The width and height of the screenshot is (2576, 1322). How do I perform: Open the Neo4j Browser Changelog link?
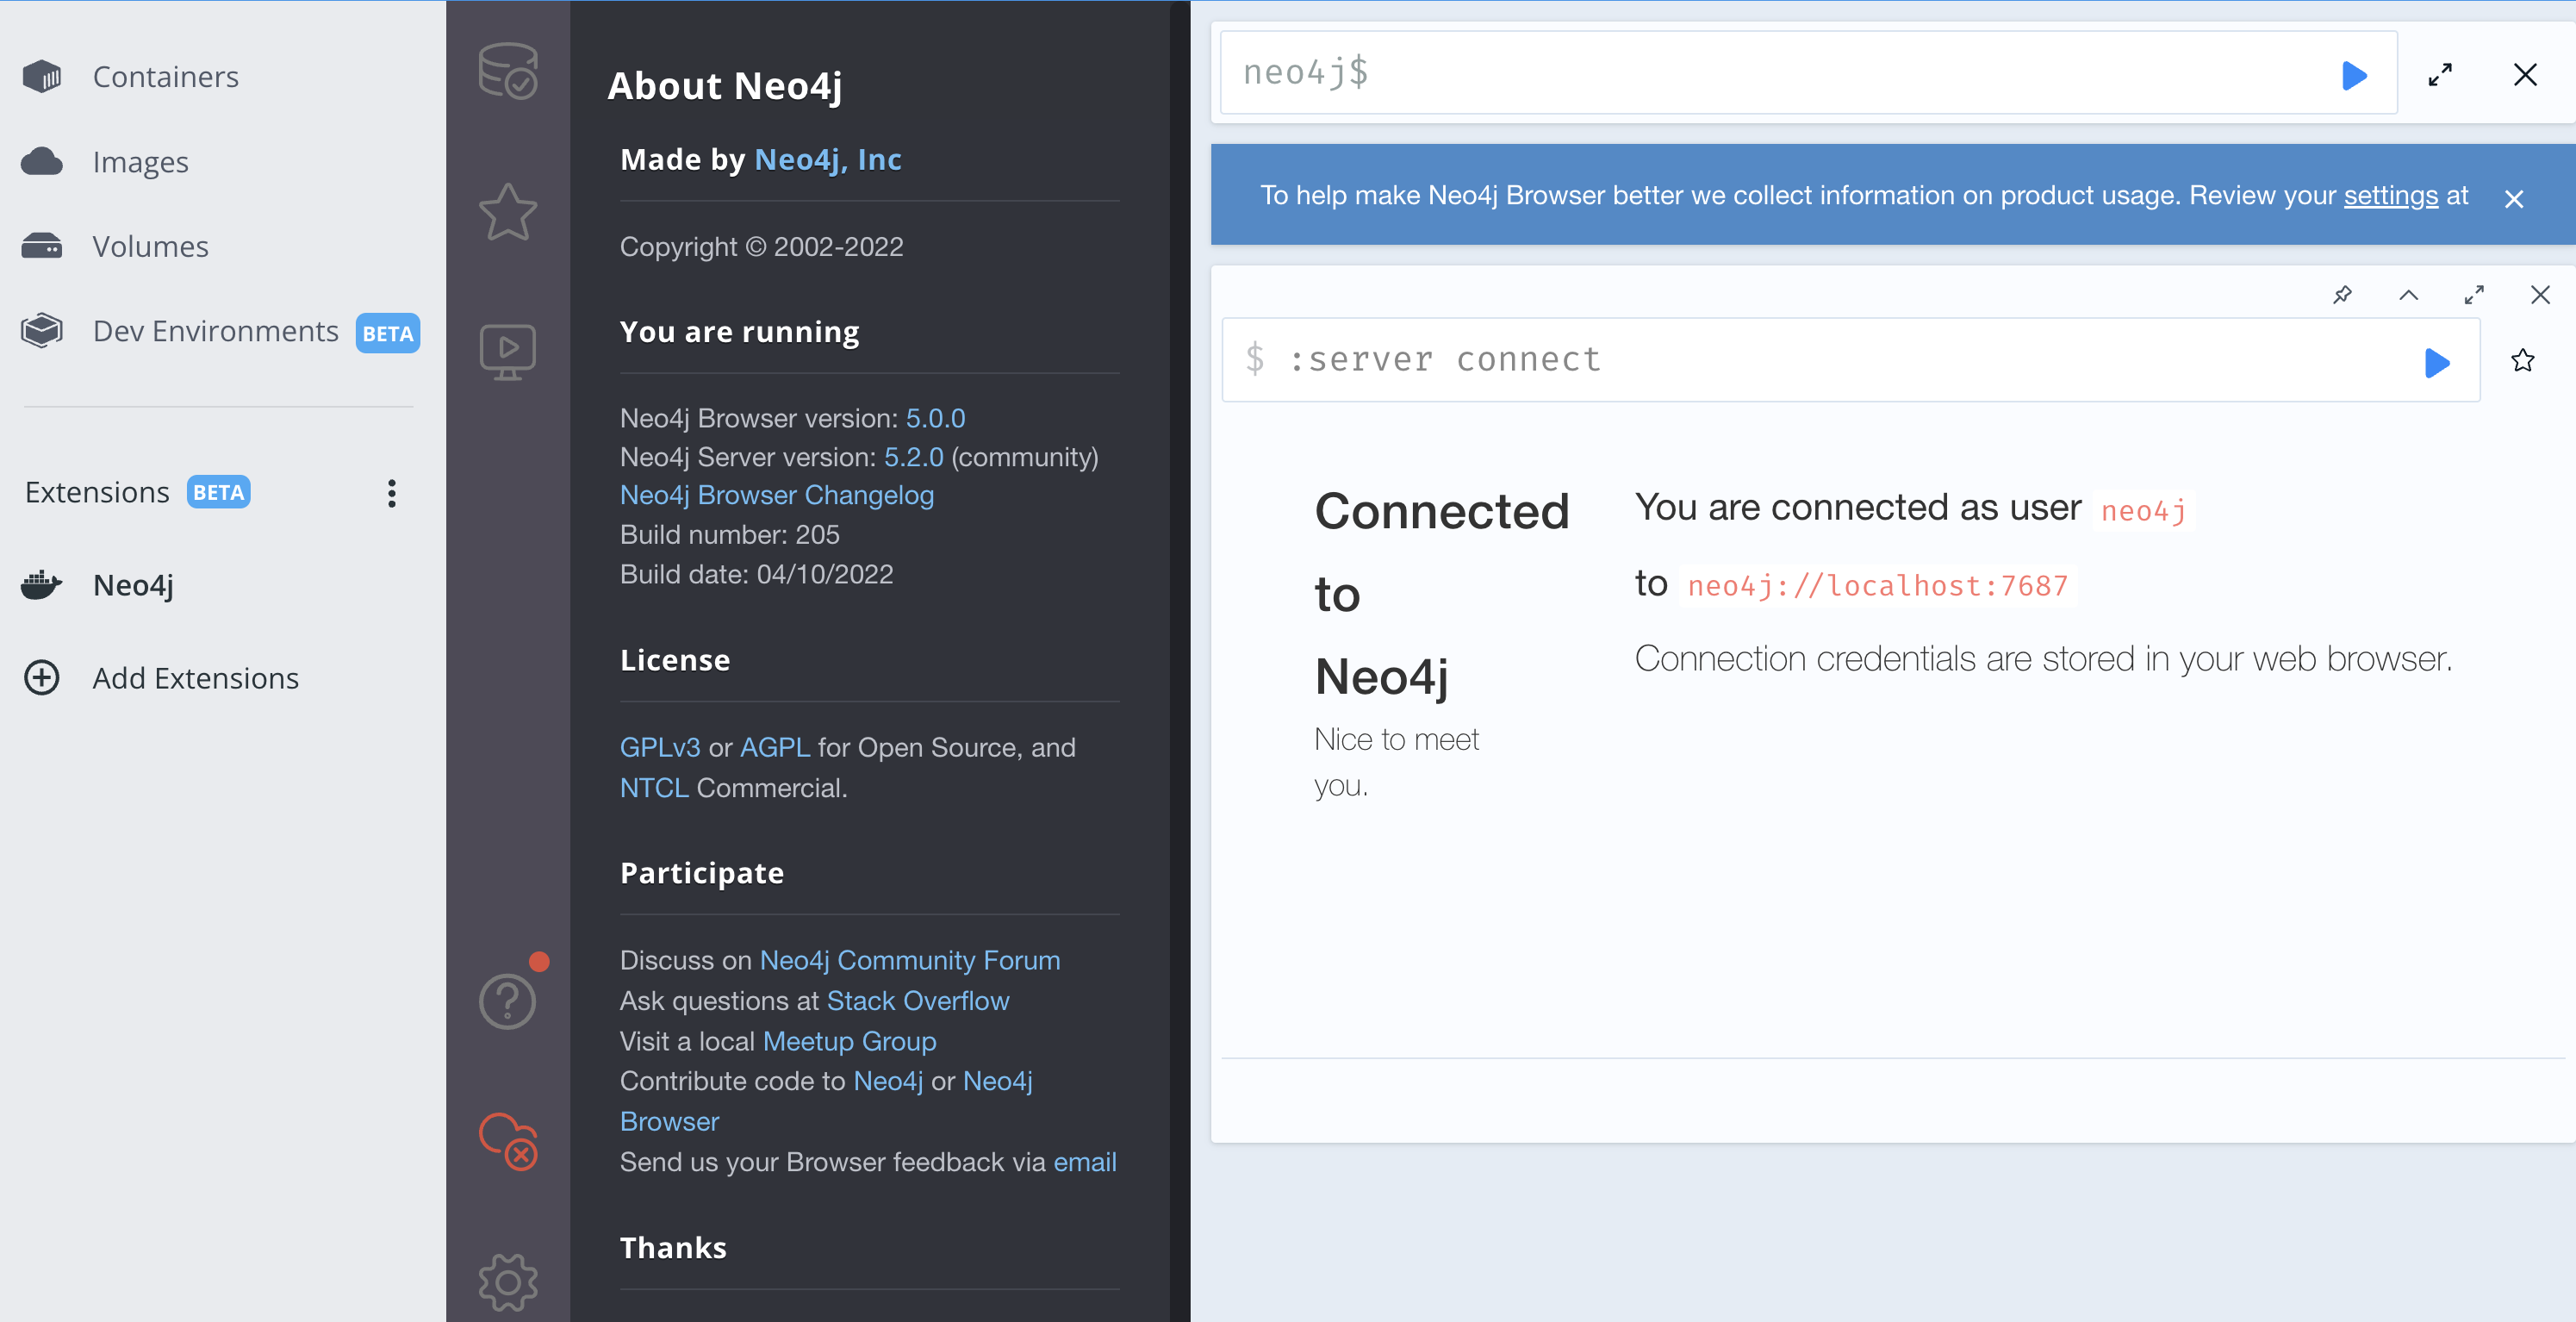(x=776, y=495)
